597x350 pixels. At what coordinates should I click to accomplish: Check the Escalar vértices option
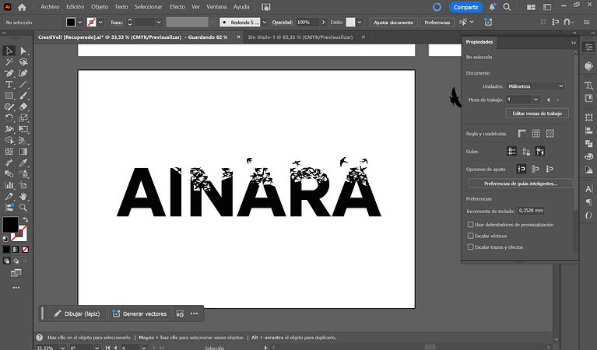[x=470, y=235]
